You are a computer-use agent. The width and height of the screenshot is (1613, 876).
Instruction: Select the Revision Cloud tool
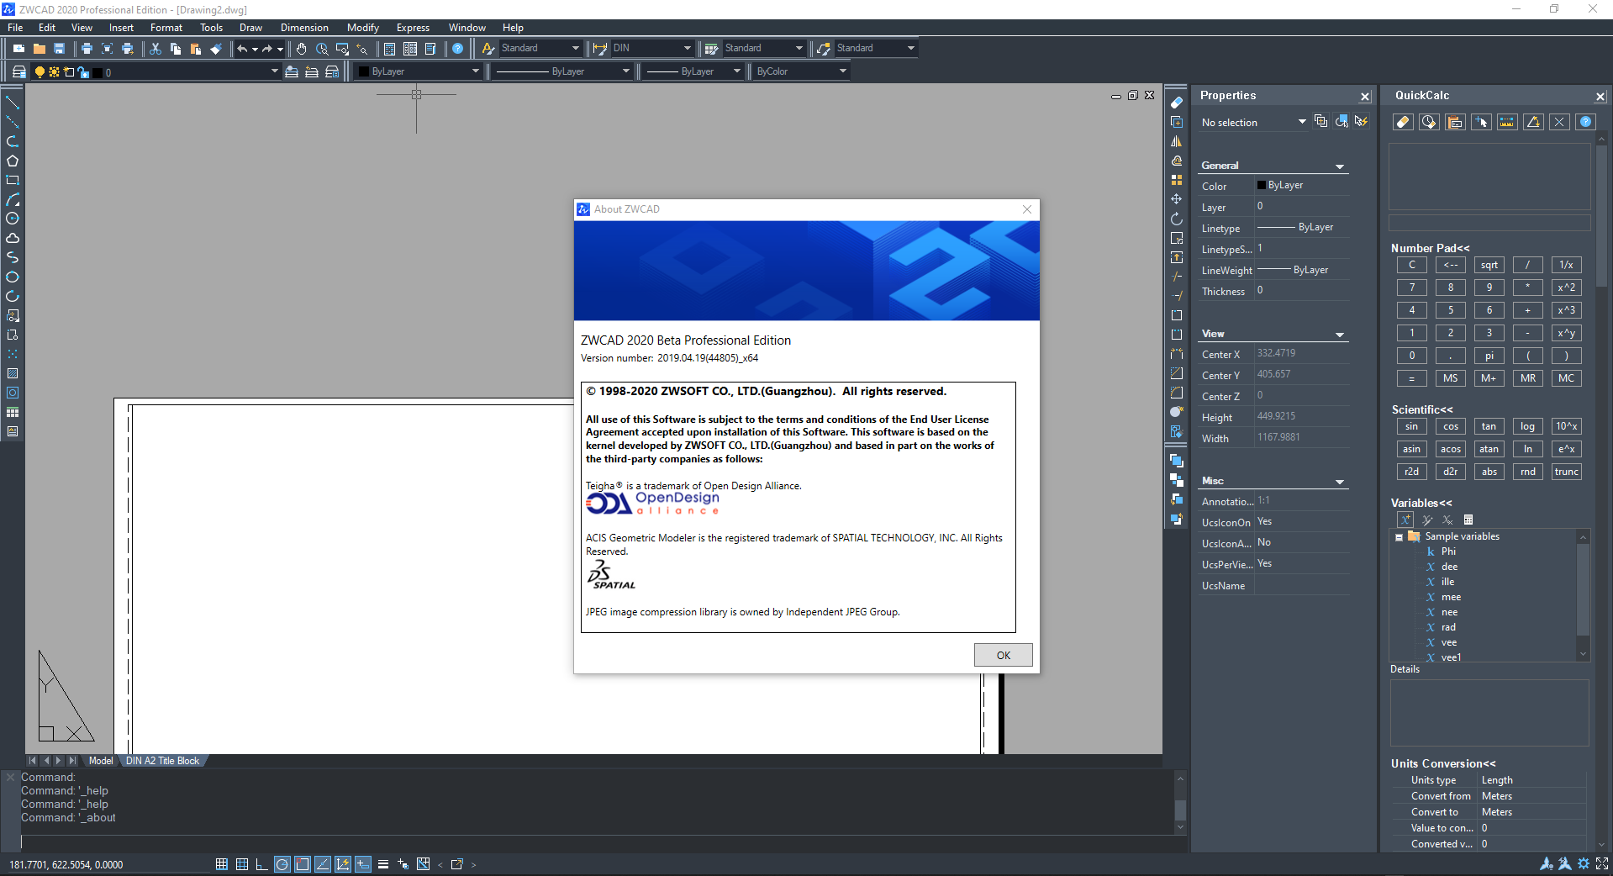coord(13,238)
